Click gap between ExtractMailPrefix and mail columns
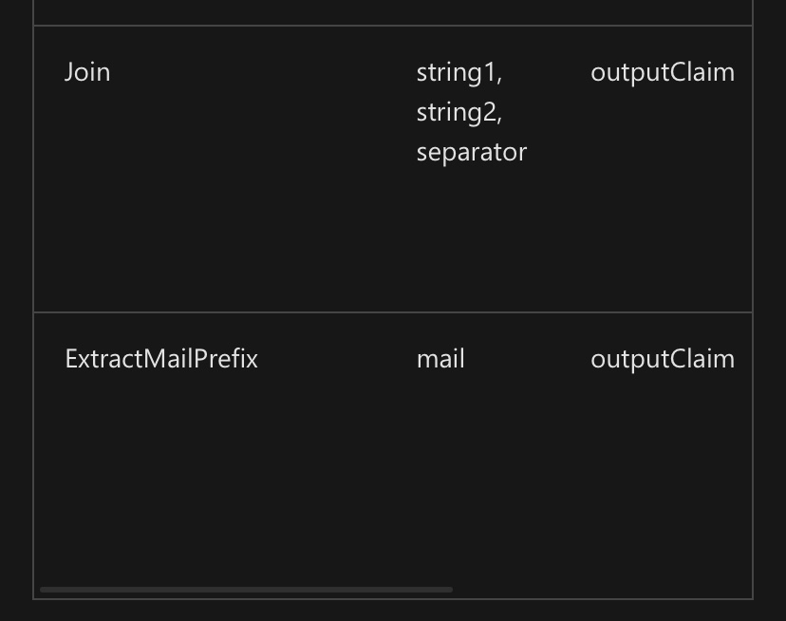786x621 pixels. [337, 359]
